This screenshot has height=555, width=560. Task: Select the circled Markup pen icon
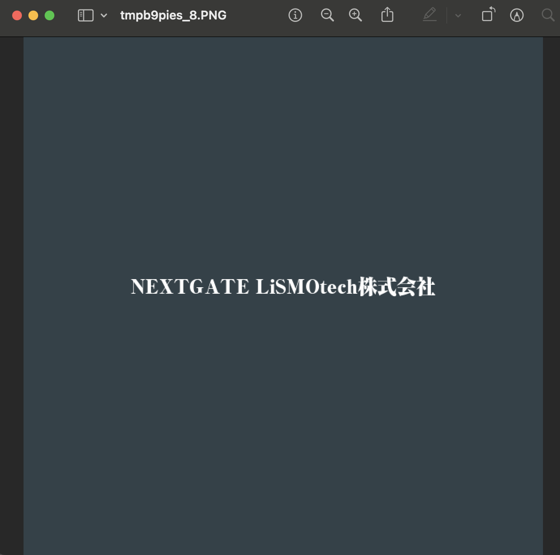[x=517, y=15]
